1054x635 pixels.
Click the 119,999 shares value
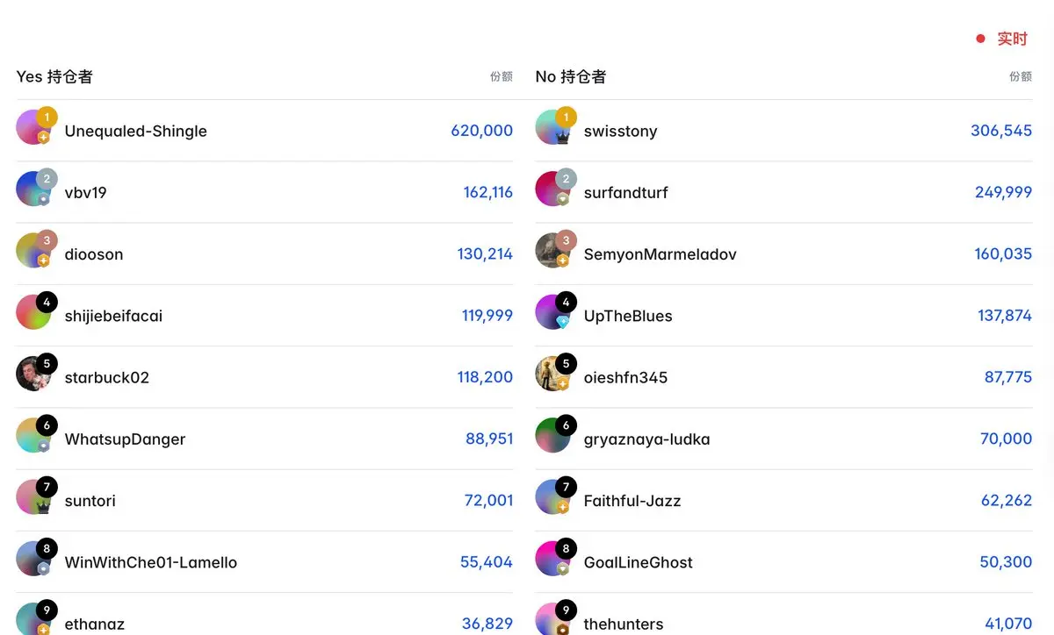487,315
